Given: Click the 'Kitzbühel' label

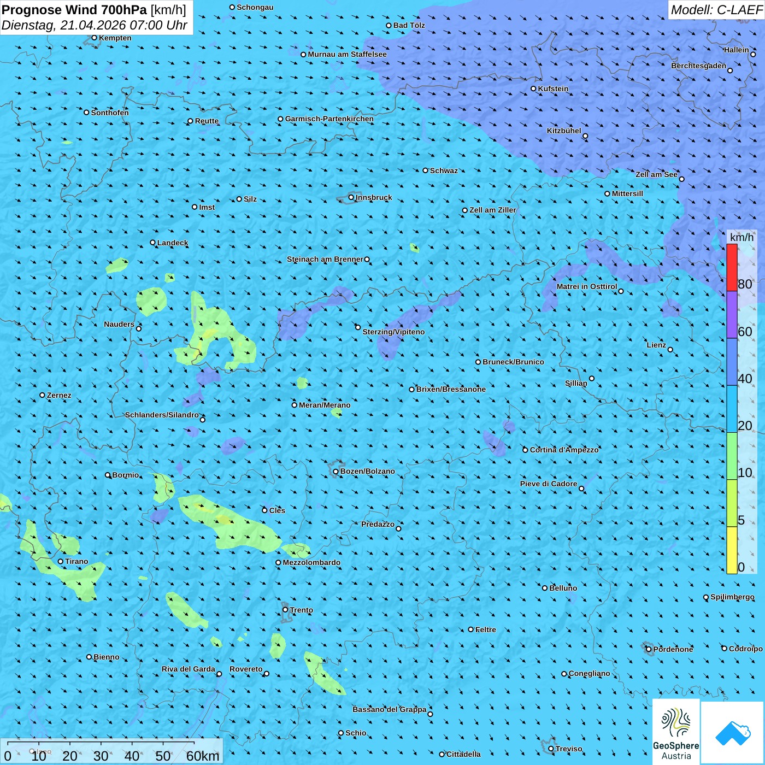Looking at the screenshot, I should 564,131.
